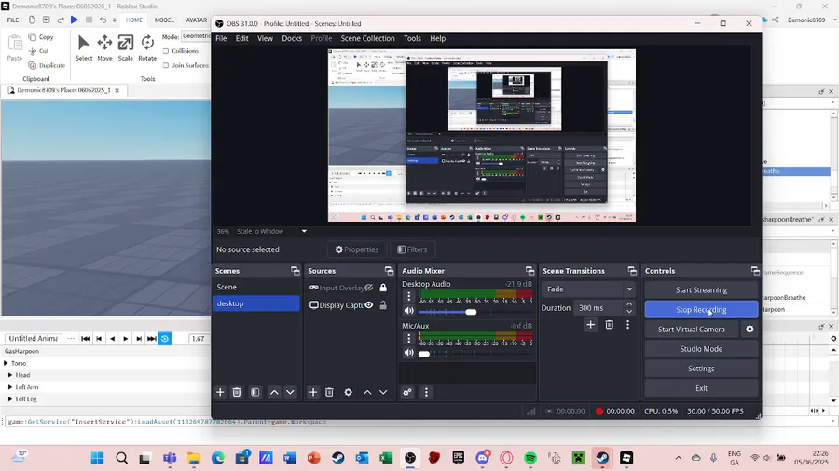Open the Fade transition dropdown

[588, 289]
